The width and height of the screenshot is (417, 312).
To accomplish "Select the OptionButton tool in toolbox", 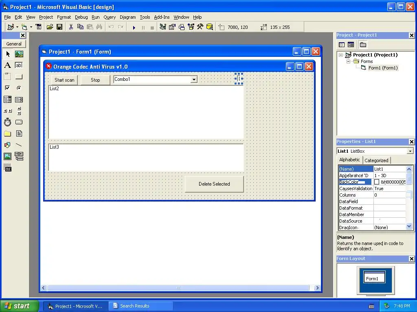I will [x=19, y=88].
